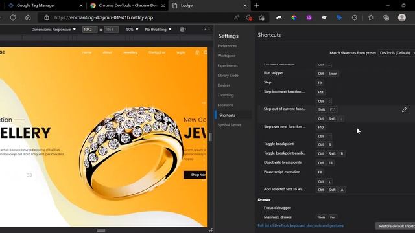415x233 pixels.
Task: Click the Shop Now button on the banner
Action: tap(195, 175)
